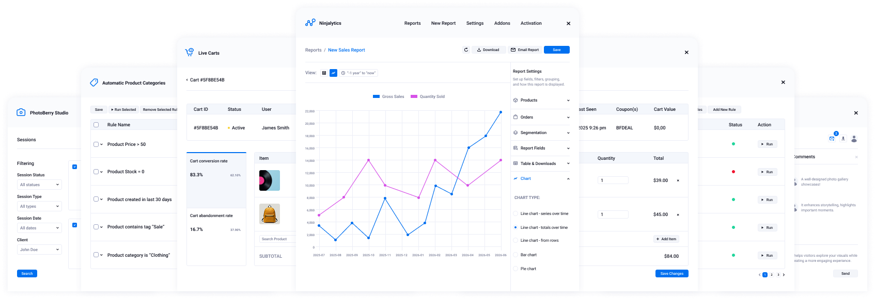This screenshot has width=875, height=299.
Task: Click the Search button in PhotoBerry
Action: coord(27,274)
